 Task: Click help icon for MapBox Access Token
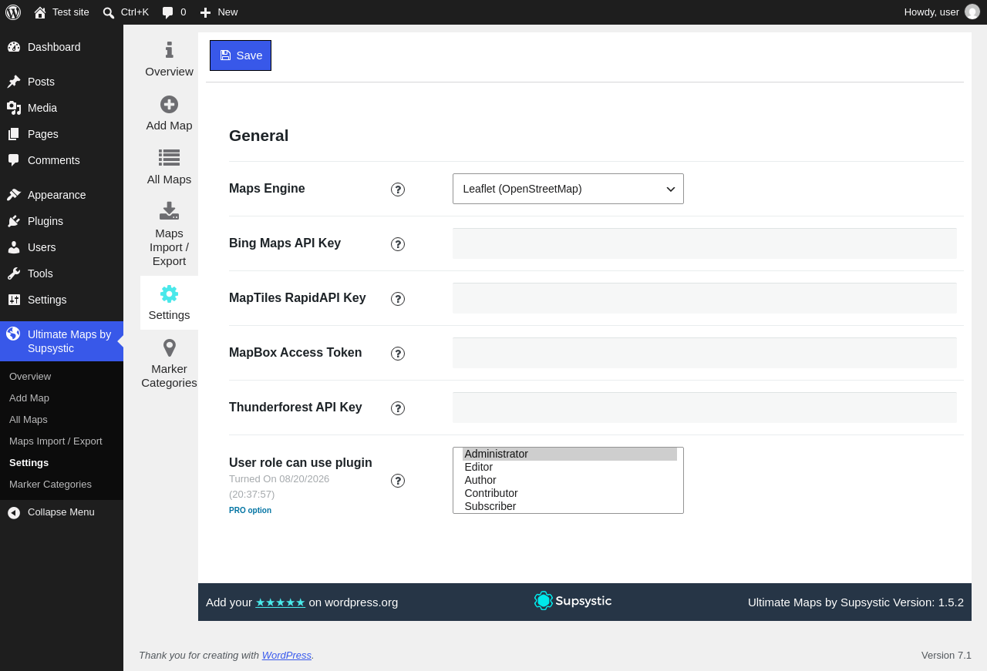click(x=398, y=354)
